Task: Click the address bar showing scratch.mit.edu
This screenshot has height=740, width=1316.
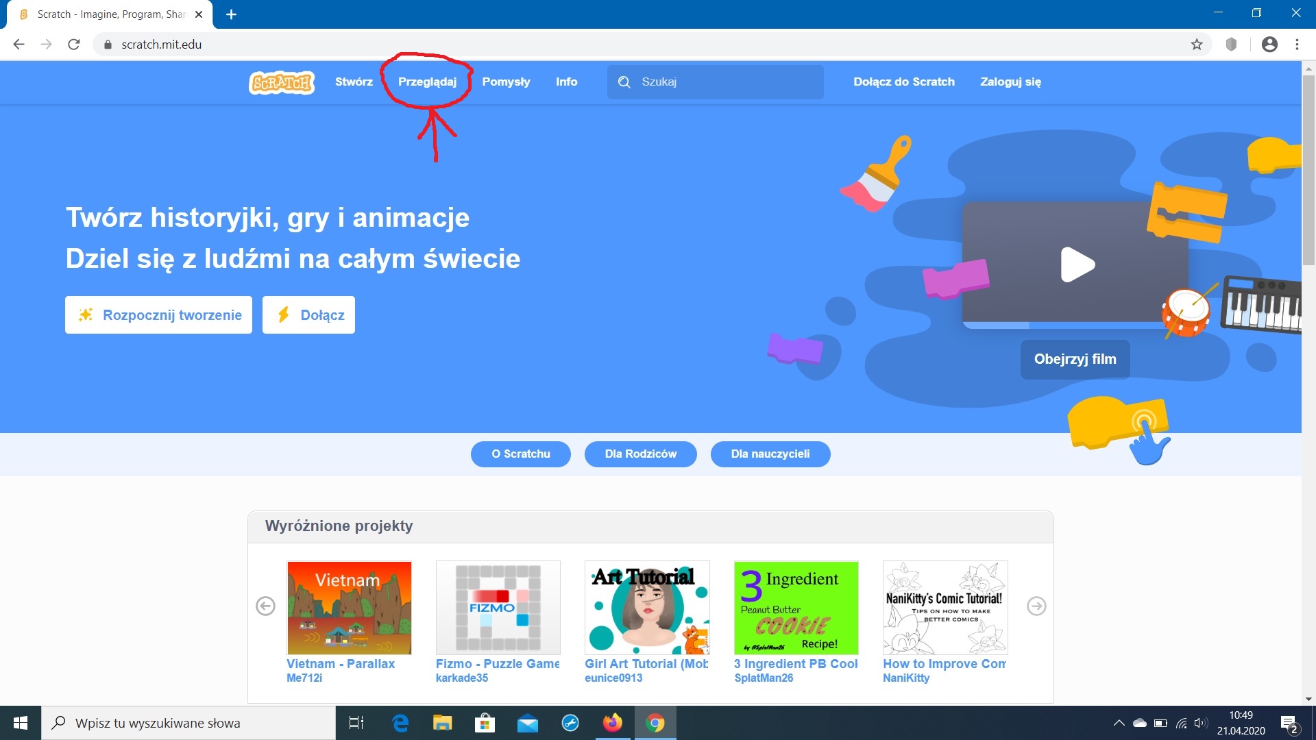Action: (x=651, y=45)
